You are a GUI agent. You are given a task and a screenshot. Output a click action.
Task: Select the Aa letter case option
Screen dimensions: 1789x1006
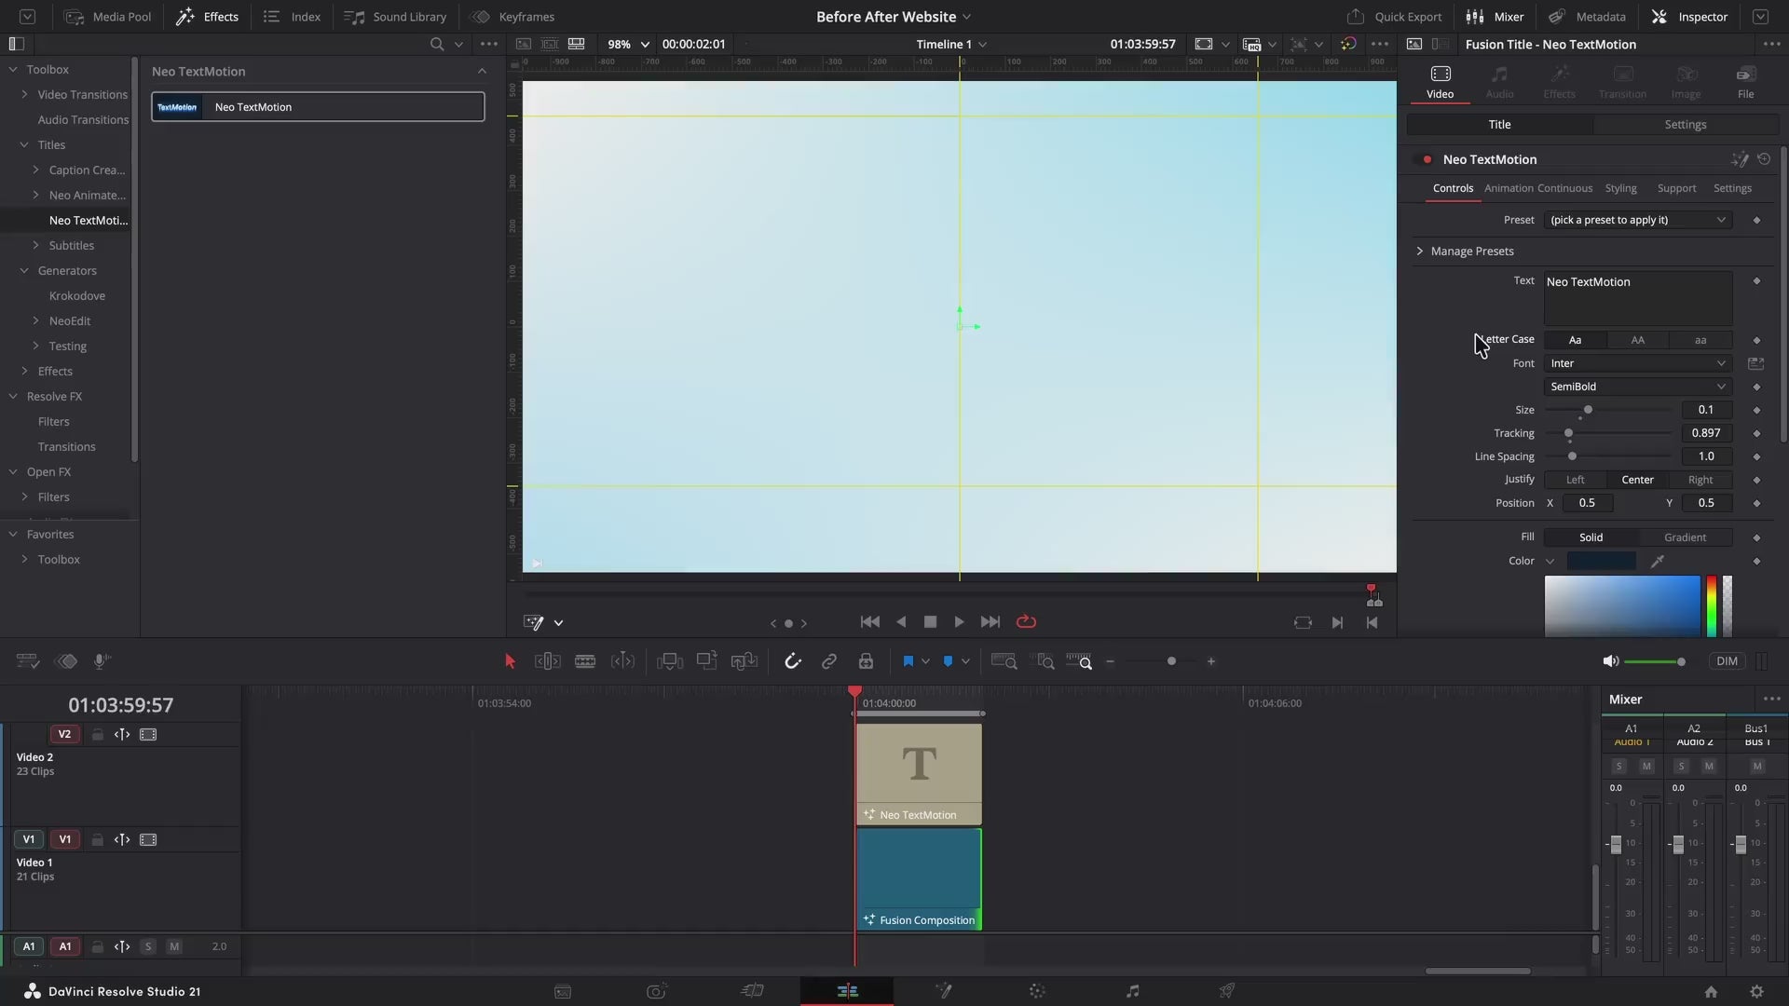coord(1575,340)
